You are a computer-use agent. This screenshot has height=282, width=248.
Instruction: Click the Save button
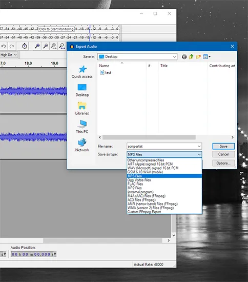pyautogui.click(x=223, y=146)
